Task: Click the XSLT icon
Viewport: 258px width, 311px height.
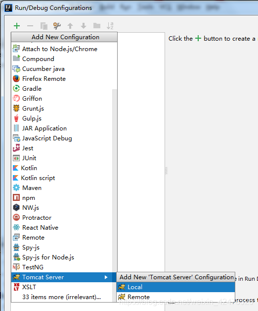Action: pyautogui.click(x=16, y=287)
